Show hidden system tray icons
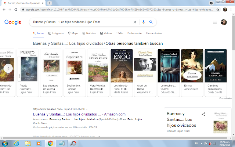 pyautogui.click(x=201, y=144)
